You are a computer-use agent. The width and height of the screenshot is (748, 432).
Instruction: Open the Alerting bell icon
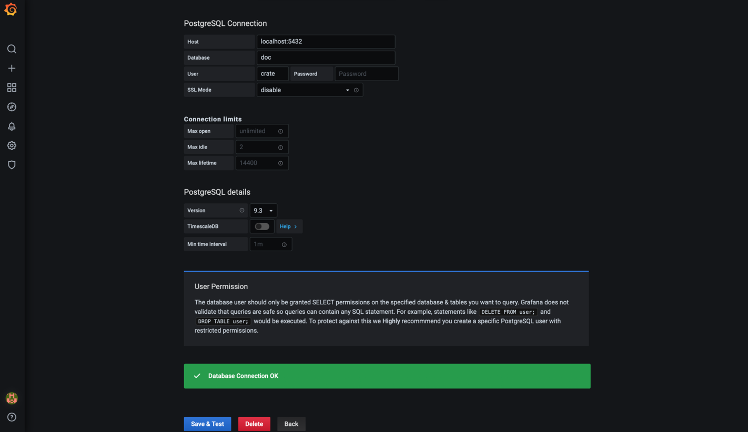(x=12, y=126)
